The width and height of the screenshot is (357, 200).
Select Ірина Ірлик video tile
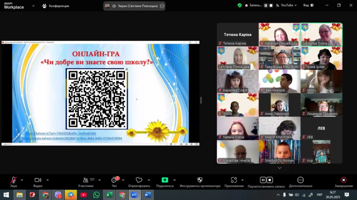point(321,58)
